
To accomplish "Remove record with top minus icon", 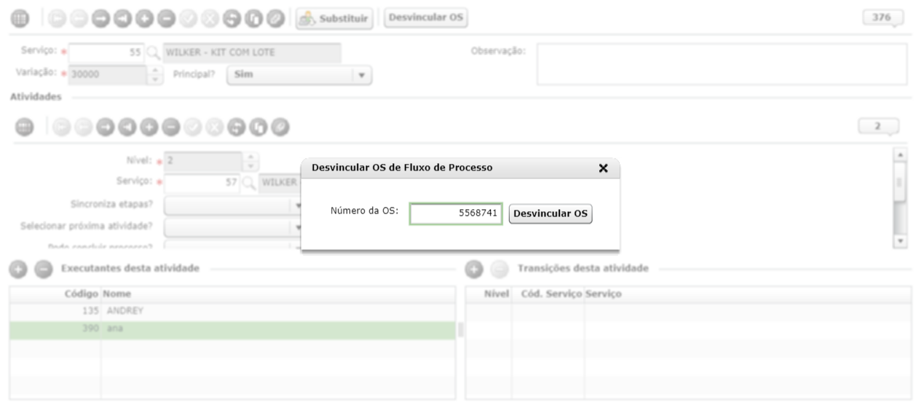I will 165,18.
